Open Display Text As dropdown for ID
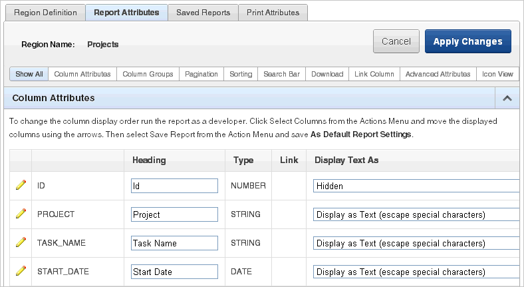 416,186
